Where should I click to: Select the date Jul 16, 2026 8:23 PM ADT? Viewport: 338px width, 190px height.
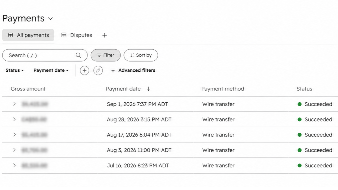pyautogui.click(x=138, y=166)
